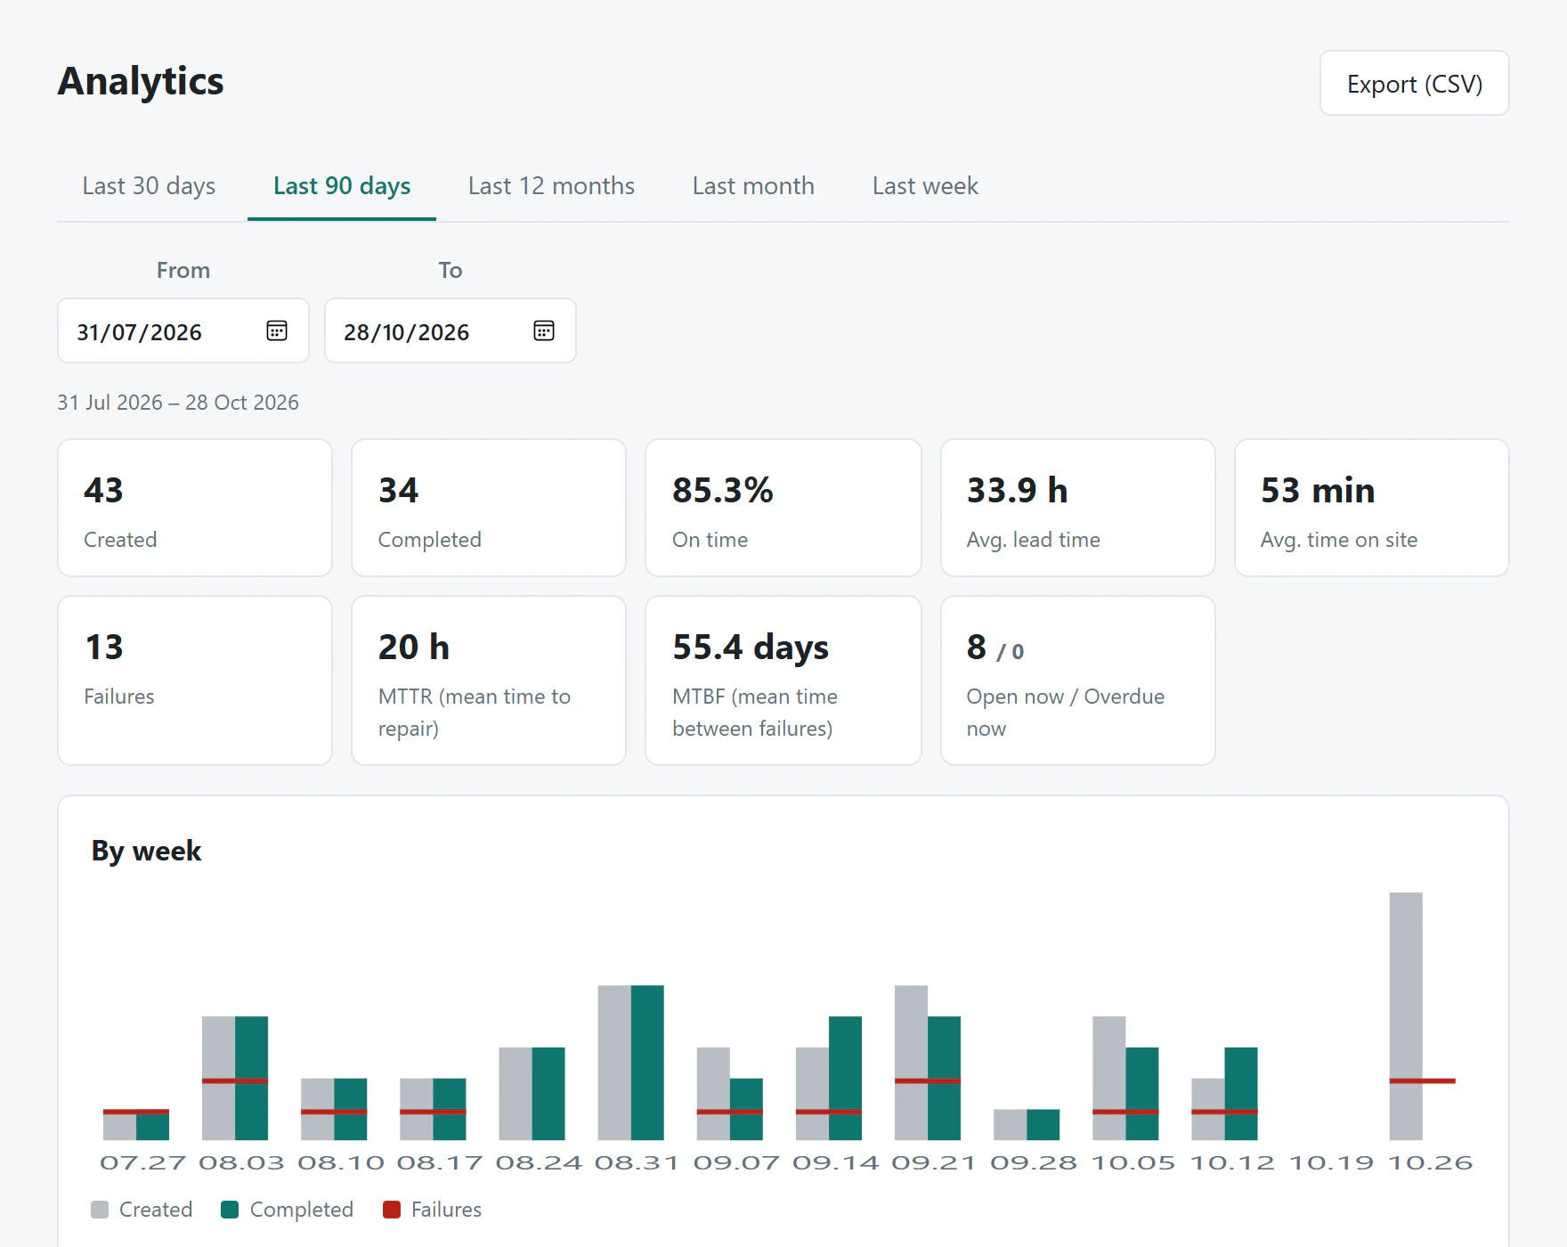Screen dimensions: 1567x1247
Task: Click the grey Created legend swatch
Action: pos(100,1209)
